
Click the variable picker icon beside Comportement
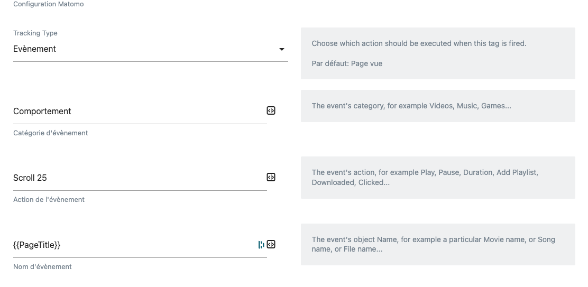(271, 110)
